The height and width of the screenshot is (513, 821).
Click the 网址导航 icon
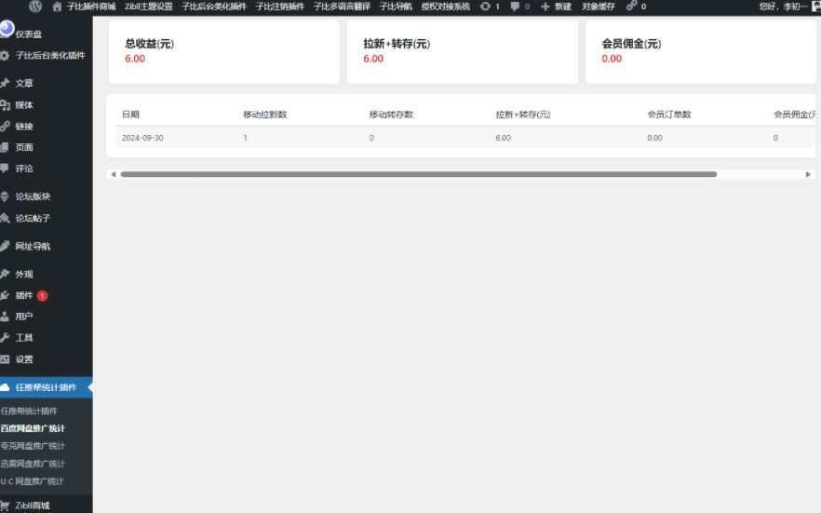click(5, 246)
